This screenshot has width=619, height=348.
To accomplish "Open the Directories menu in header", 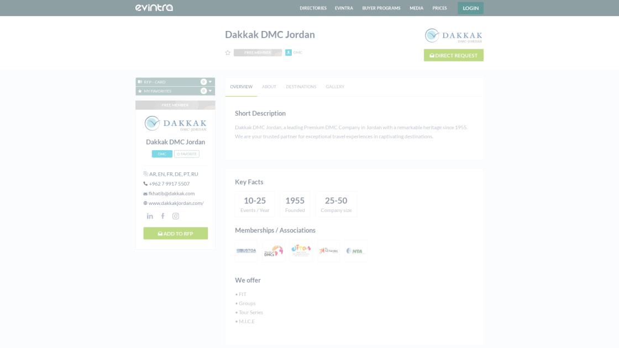I will (x=313, y=8).
